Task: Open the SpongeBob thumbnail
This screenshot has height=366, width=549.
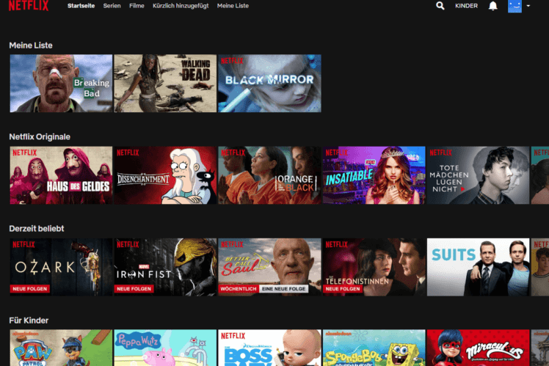Action: tap(374, 348)
